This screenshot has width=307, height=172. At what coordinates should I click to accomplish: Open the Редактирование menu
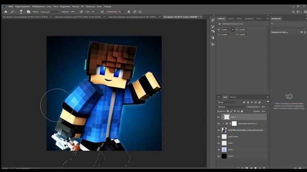click(23, 6)
